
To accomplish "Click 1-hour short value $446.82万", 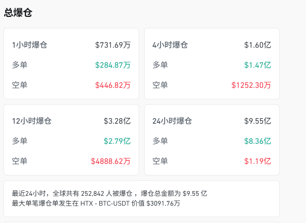I will point(113,85).
